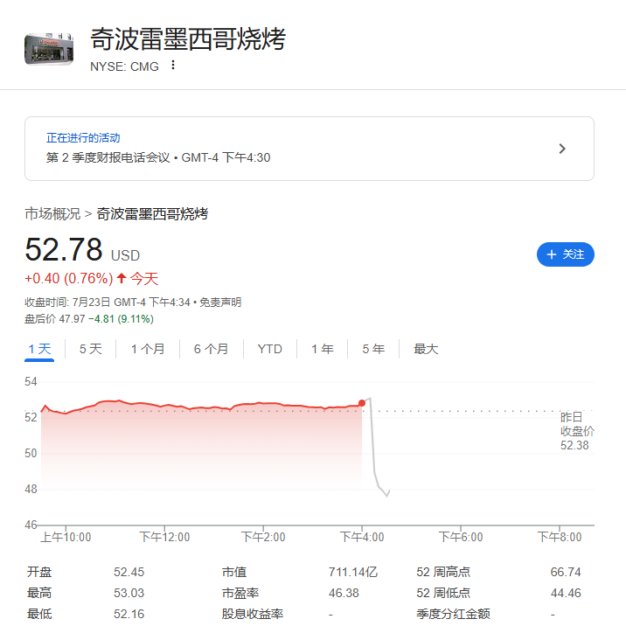The width and height of the screenshot is (626, 633).
Task: Open the 免责声明 disclaimer link
Action: [220, 302]
